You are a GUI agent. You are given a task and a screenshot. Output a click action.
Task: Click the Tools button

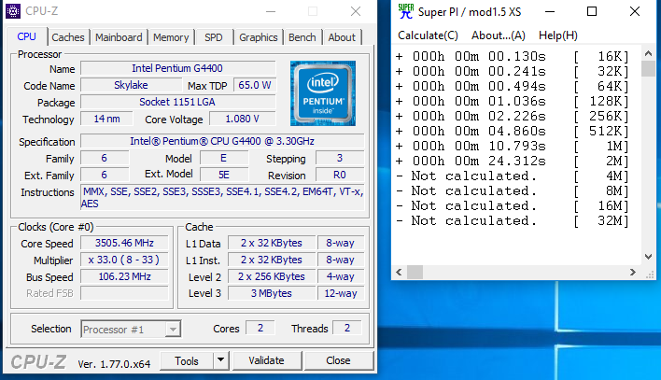pos(187,361)
